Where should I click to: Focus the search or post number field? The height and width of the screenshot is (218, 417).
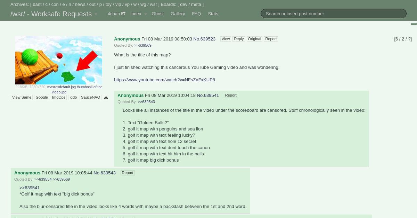coord(334,13)
